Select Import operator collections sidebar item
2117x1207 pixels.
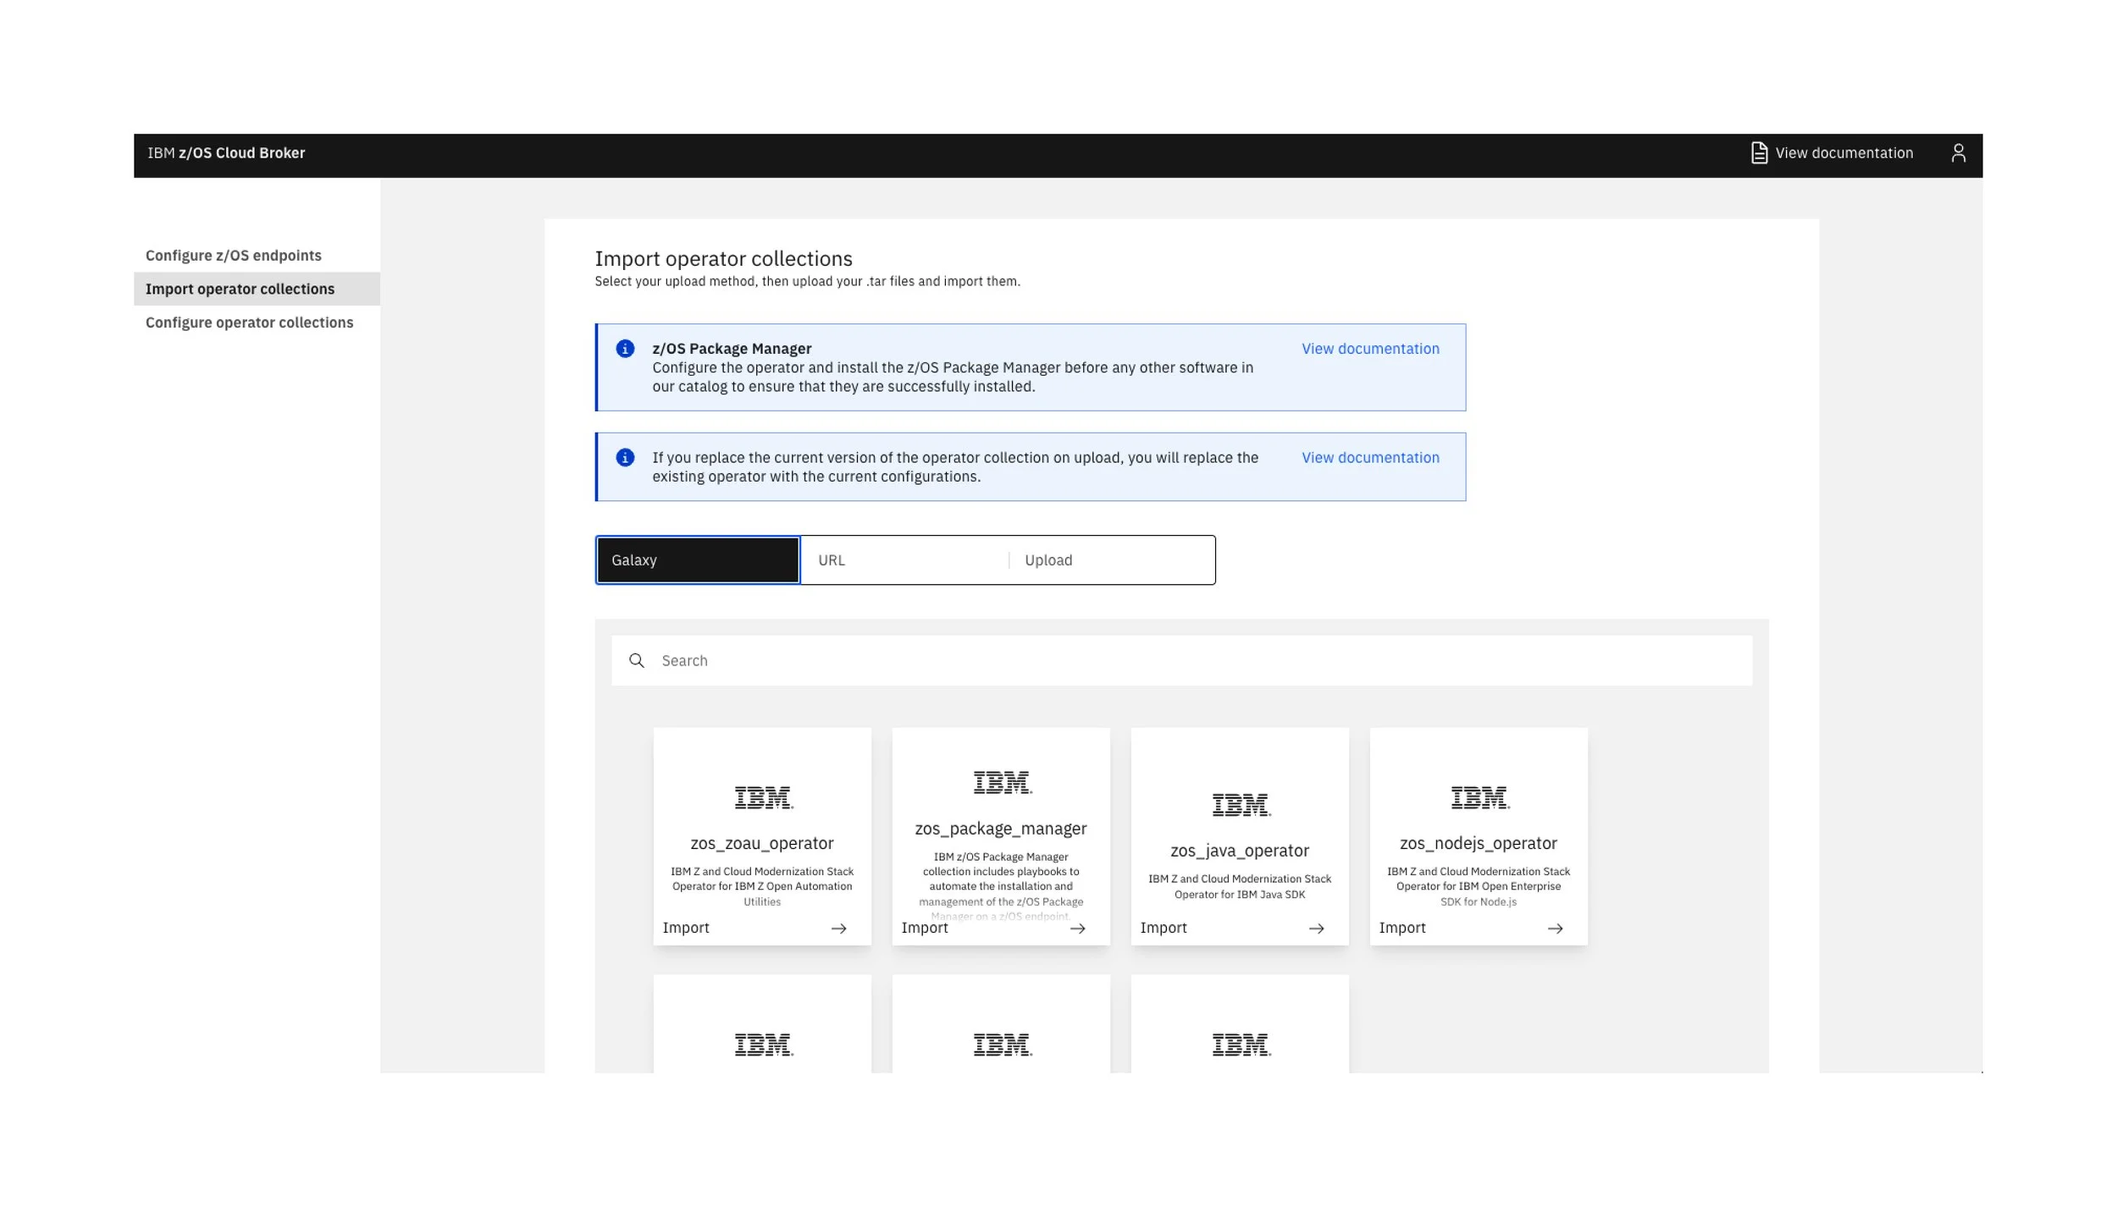pyautogui.click(x=240, y=289)
